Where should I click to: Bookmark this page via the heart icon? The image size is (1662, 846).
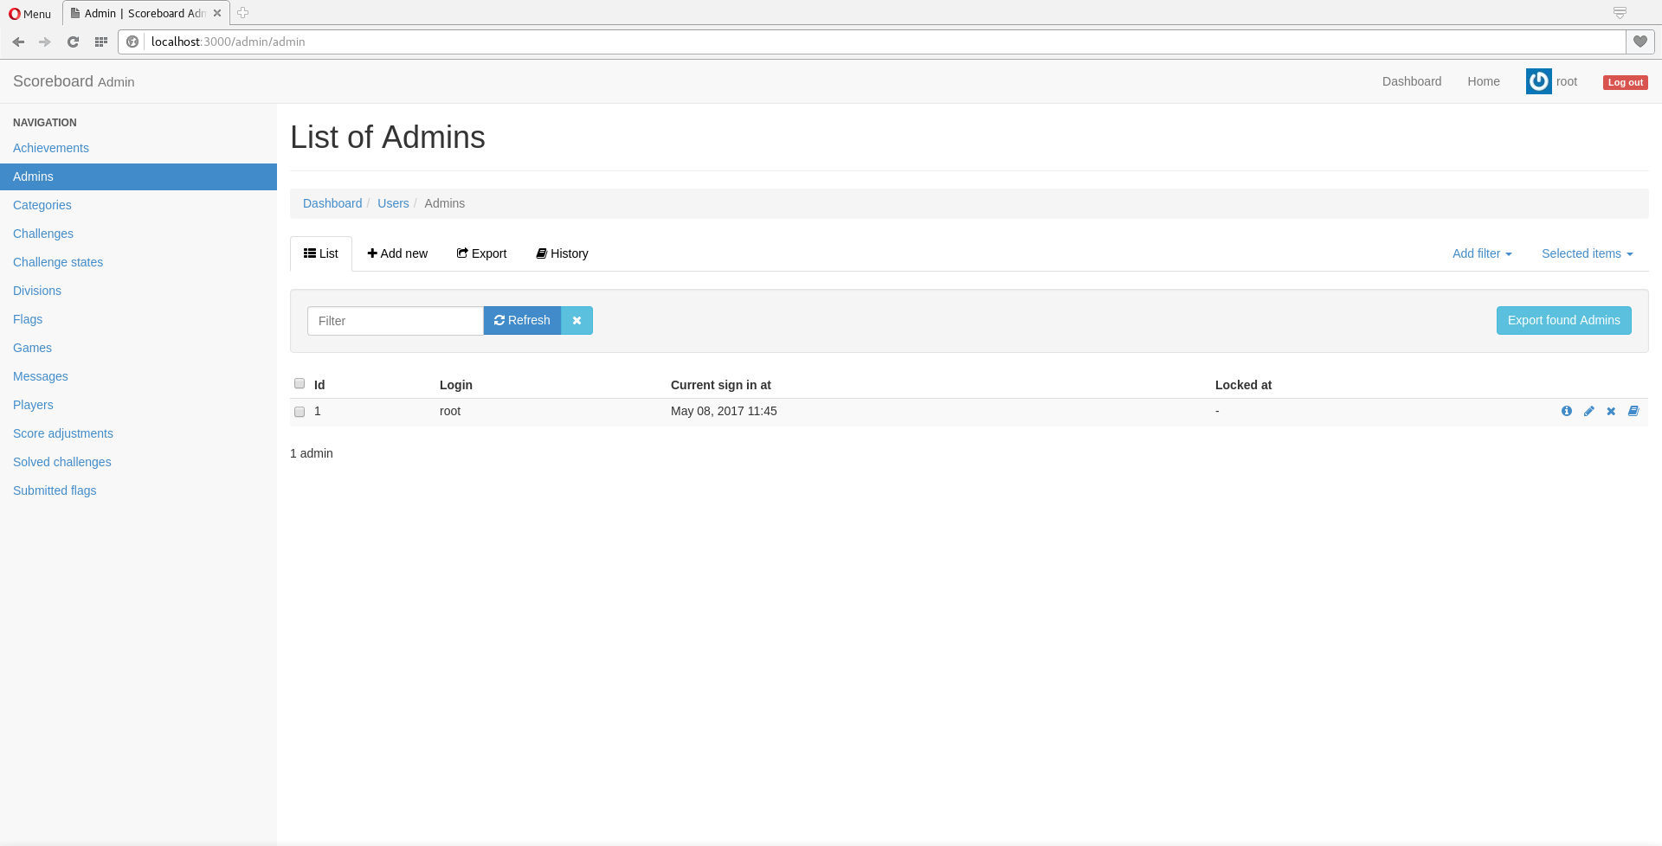pyautogui.click(x=1640, y=42)
